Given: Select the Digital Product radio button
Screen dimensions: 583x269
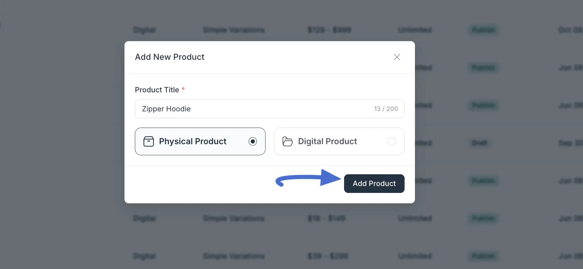Looking at the screenshot, I should click(x=391, y=141).
